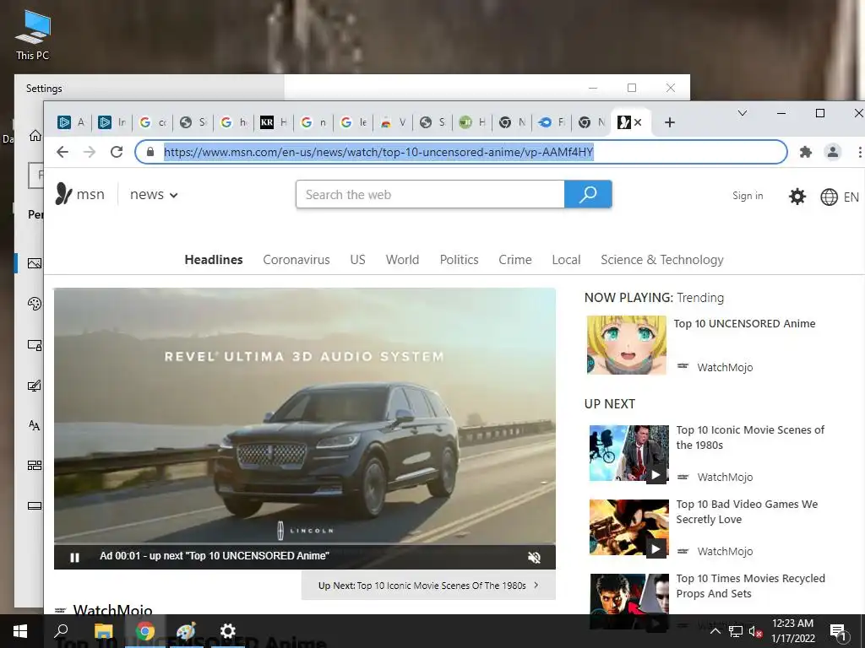
Task: Open Chrome's tab search chevron
Action: [x=743, y=113]
